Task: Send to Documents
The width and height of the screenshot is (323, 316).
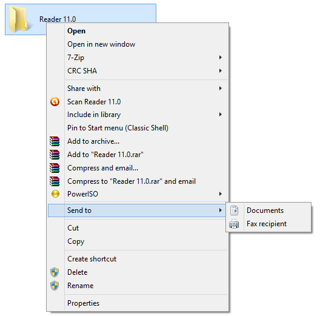Action: tap(268, 210)
